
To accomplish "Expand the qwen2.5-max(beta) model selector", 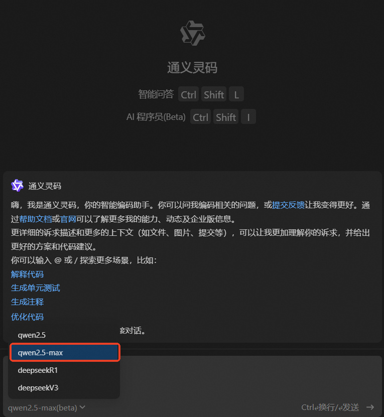I will point(47,407).
